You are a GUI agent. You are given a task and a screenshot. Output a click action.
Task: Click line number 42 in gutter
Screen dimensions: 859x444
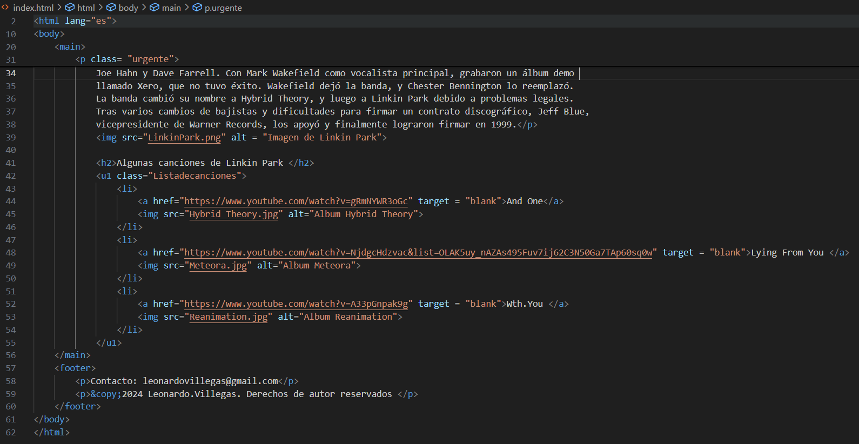click(11, 176)
